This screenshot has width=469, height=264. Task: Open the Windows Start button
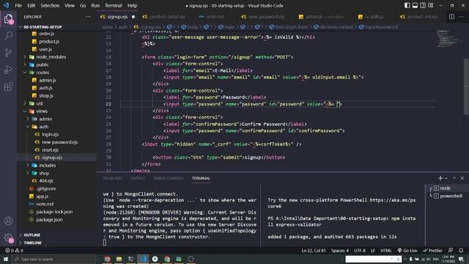point(6,259)
